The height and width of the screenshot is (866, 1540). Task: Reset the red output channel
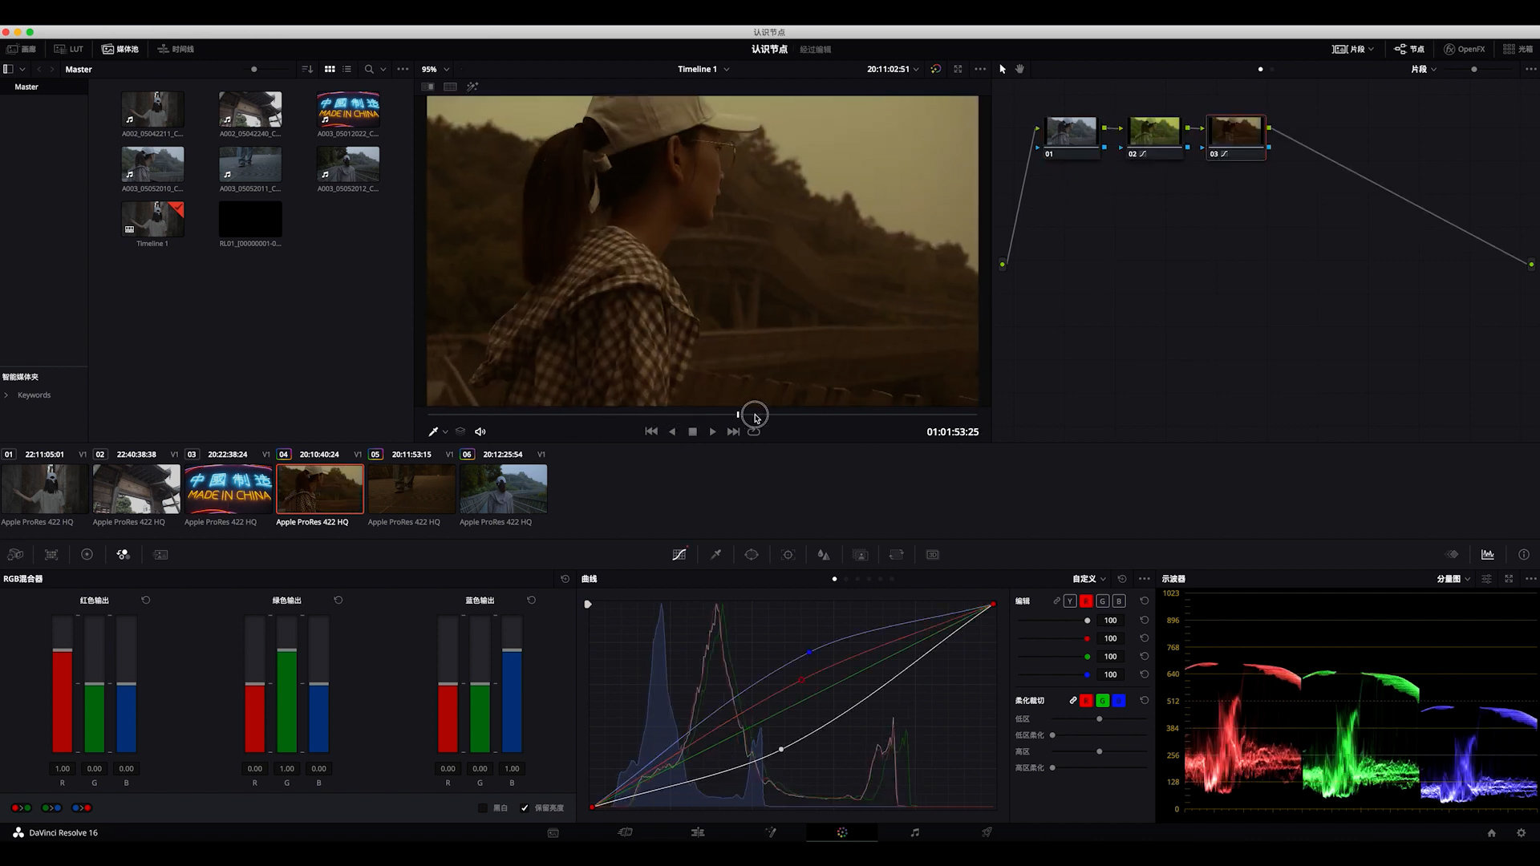[x=146, y=600]
